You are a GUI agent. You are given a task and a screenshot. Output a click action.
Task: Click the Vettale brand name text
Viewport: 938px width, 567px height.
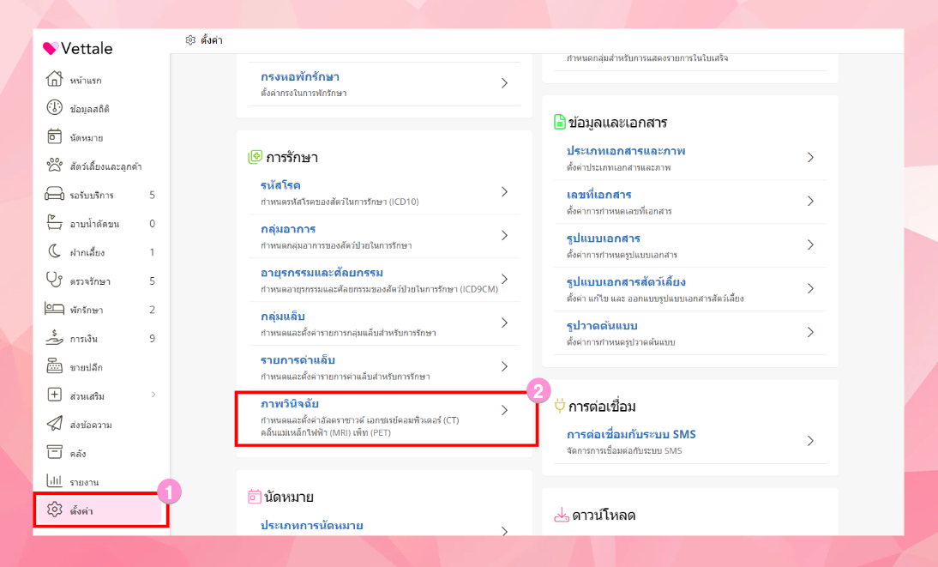[87, 49]
